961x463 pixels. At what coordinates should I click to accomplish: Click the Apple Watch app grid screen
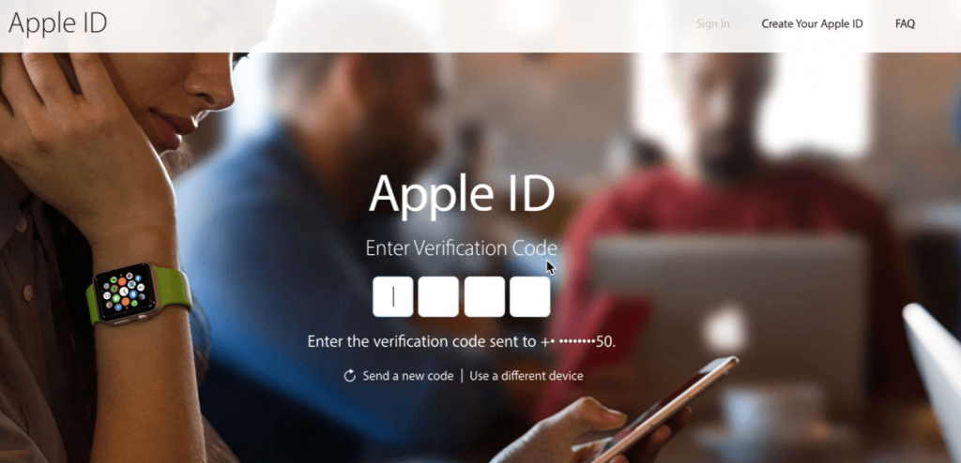click(125, 292)
